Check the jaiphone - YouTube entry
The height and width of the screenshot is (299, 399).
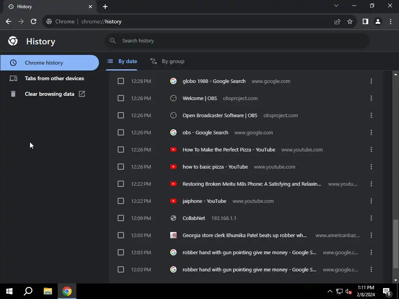coord(121,201)
